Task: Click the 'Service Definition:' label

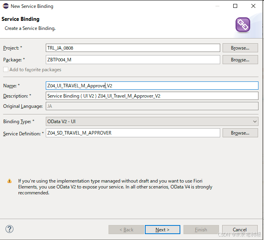Action: coord(23,134)
